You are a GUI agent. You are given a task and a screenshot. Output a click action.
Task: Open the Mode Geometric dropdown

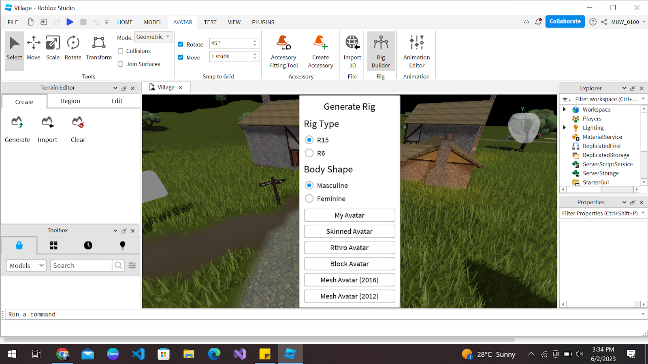[153, 37]
